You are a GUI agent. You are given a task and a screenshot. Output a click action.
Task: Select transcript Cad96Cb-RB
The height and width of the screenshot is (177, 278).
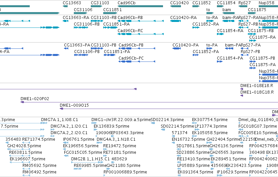click(x=130, y=18)
